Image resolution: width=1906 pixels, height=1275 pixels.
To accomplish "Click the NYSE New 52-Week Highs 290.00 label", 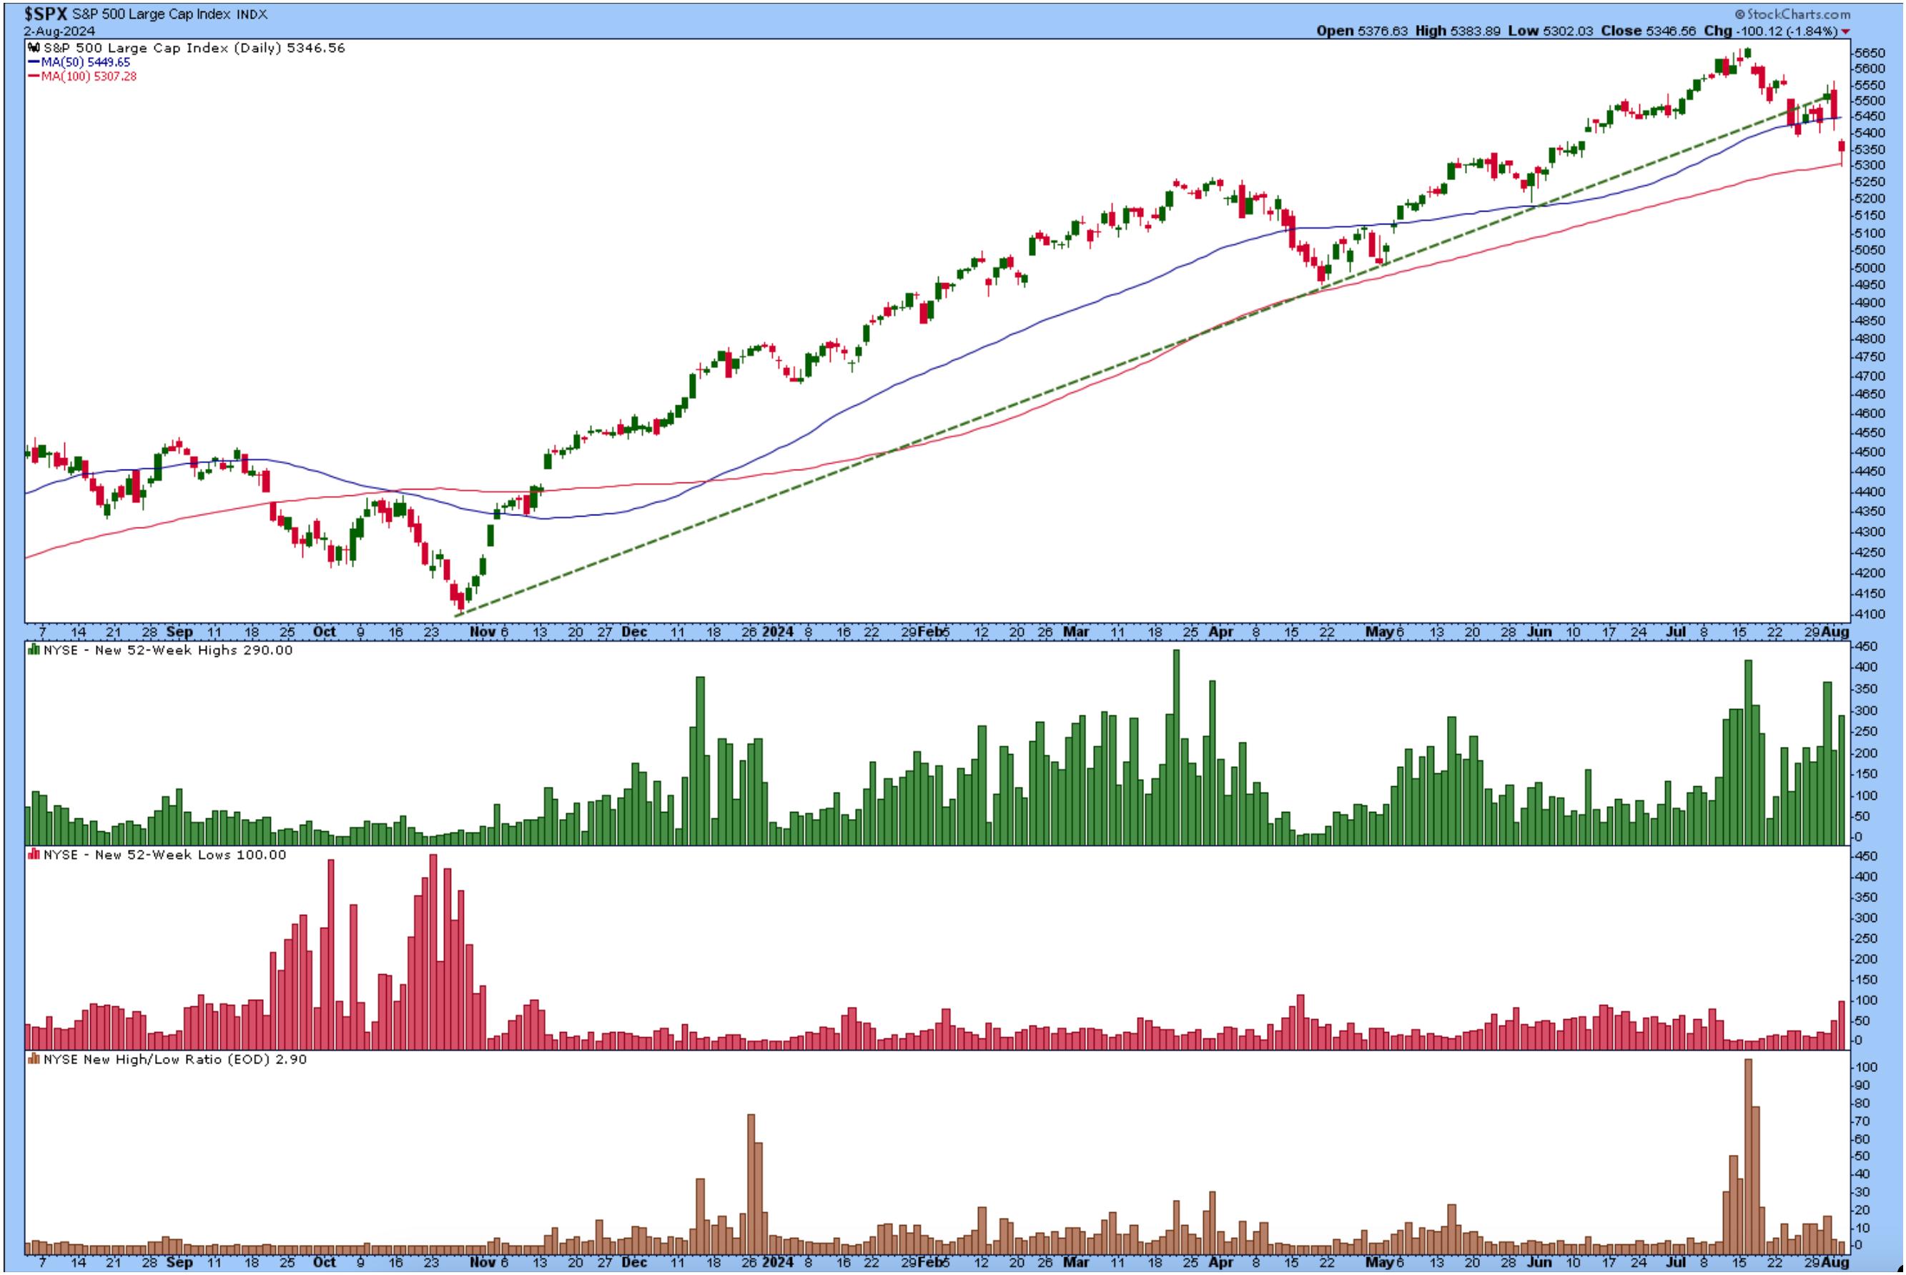I will [x=167, y=650].
